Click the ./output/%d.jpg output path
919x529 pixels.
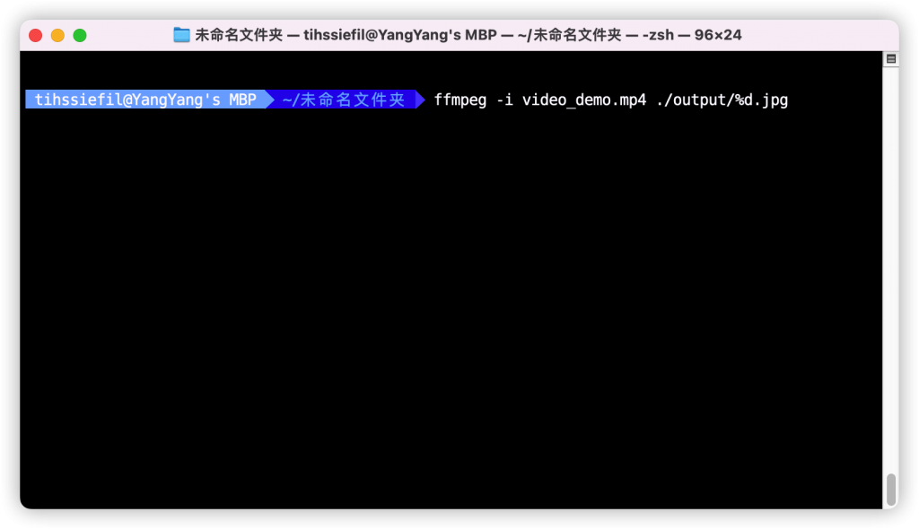722,100
